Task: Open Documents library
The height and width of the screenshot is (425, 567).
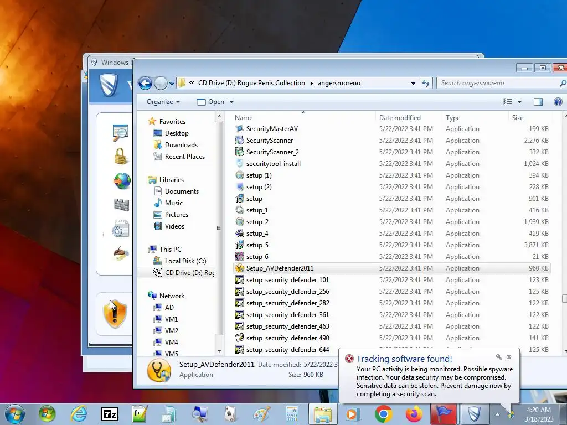Action: pos(176,191)
